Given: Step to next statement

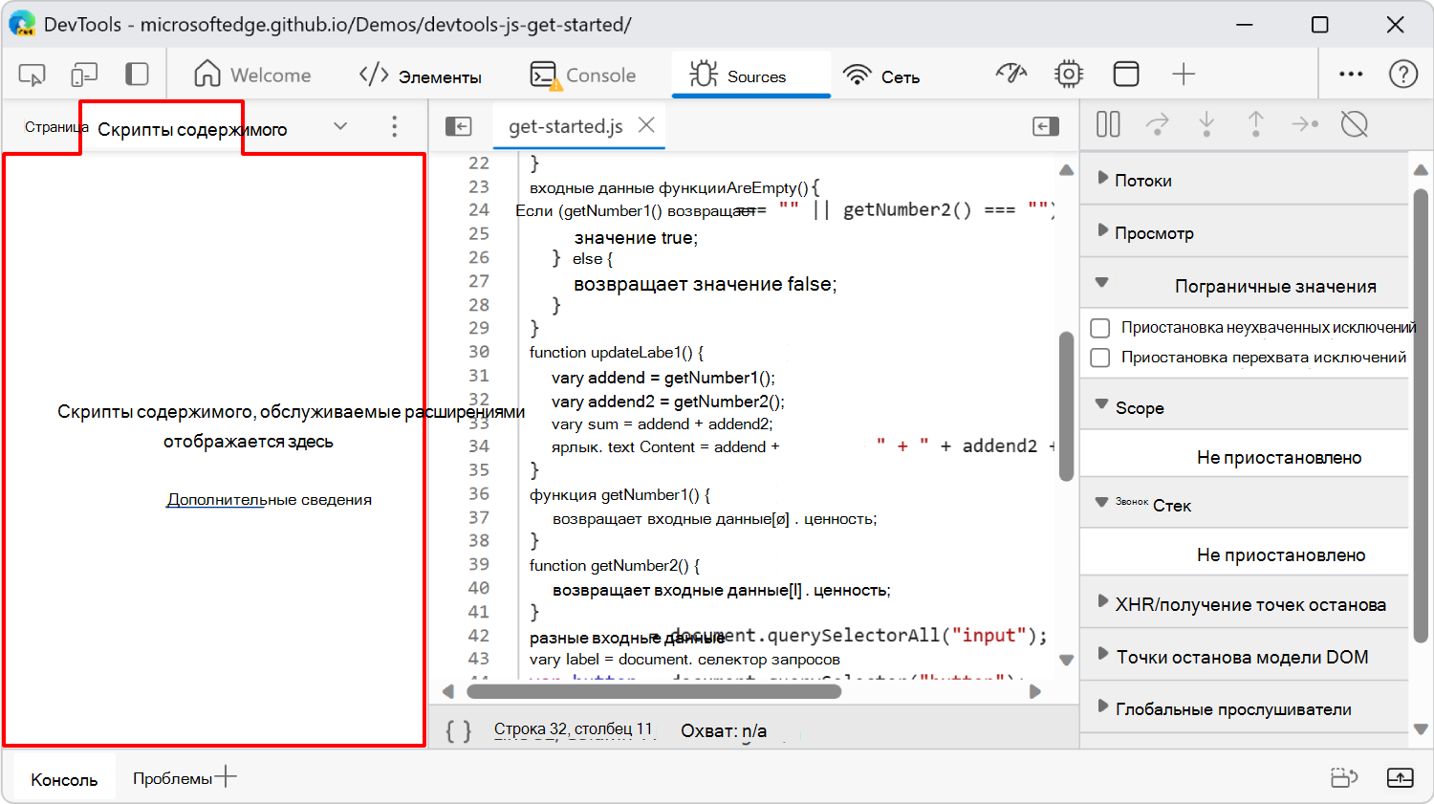Looking at the screenshot, I should 1305,124.
